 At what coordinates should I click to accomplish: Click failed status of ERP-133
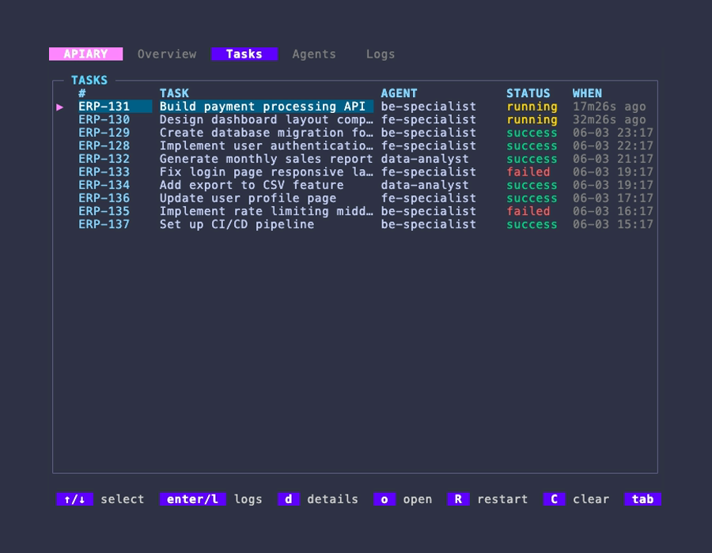528,172
